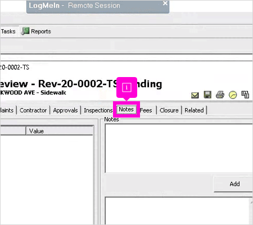The image size is (253, 225).
Task: Click inside the upper Notes text box
Action: click(x=179, y=148)
